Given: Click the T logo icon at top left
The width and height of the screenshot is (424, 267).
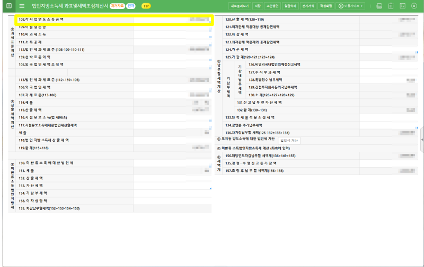Looking at the screenshot, I should click(x=9, y=6).
